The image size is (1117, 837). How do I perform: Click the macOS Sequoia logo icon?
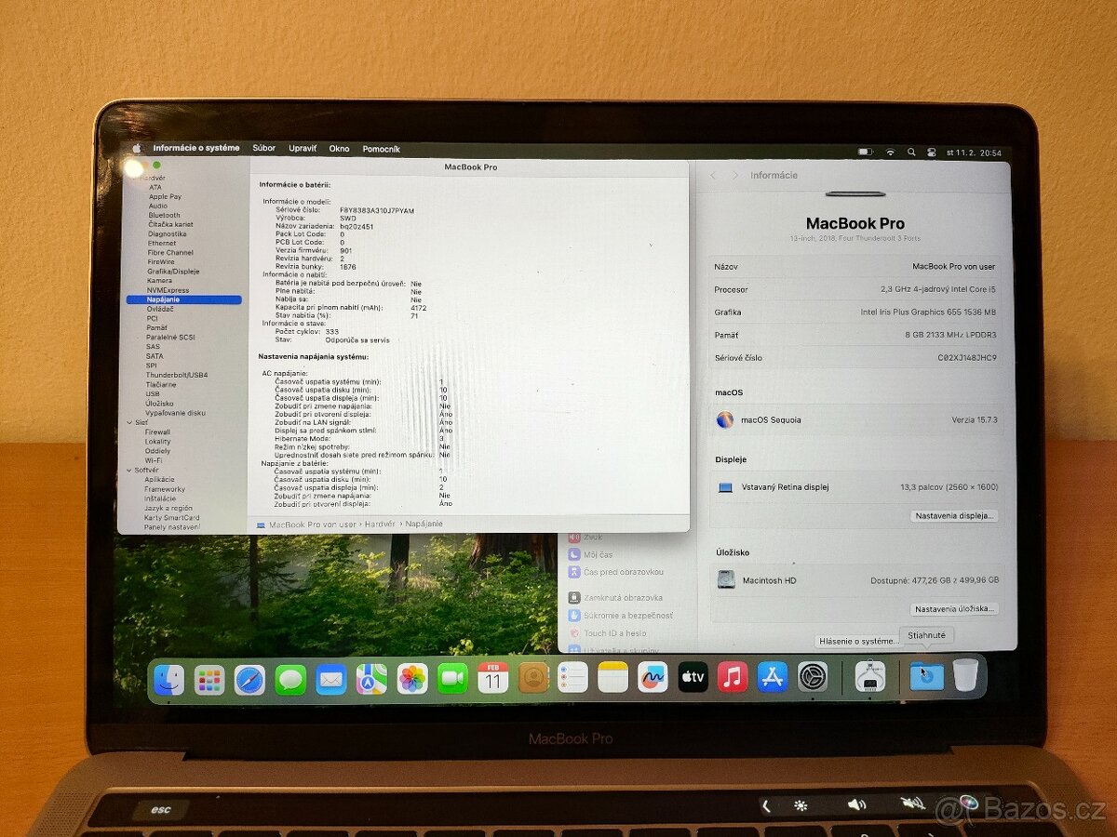tap(725, 419)
